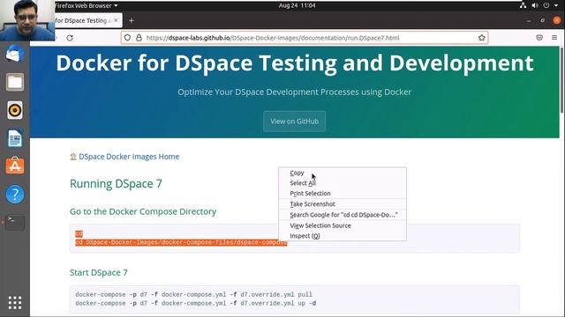Choose Inspect (Q) in context menu
The width and height of the screenshot is (565, 317).
(x=343, y=236)
